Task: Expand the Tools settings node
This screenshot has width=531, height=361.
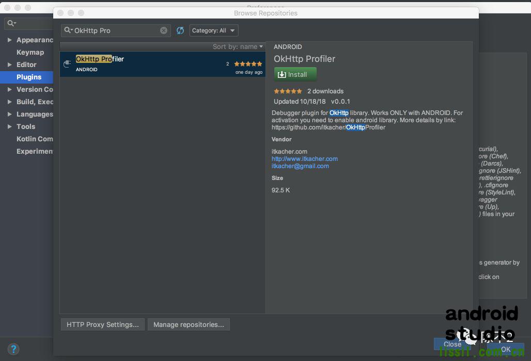Action: pos(9,126)
